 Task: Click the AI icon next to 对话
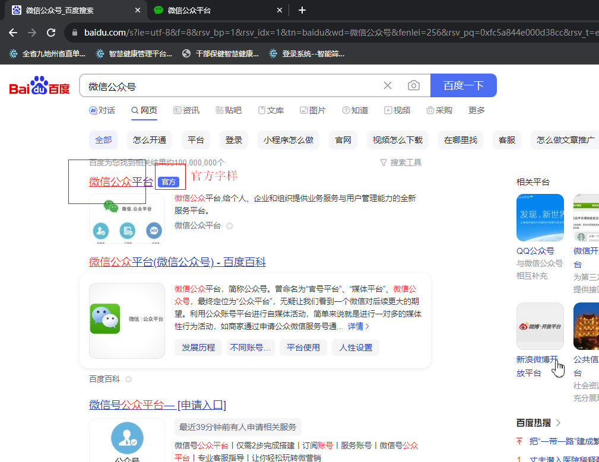coord(93,110)
